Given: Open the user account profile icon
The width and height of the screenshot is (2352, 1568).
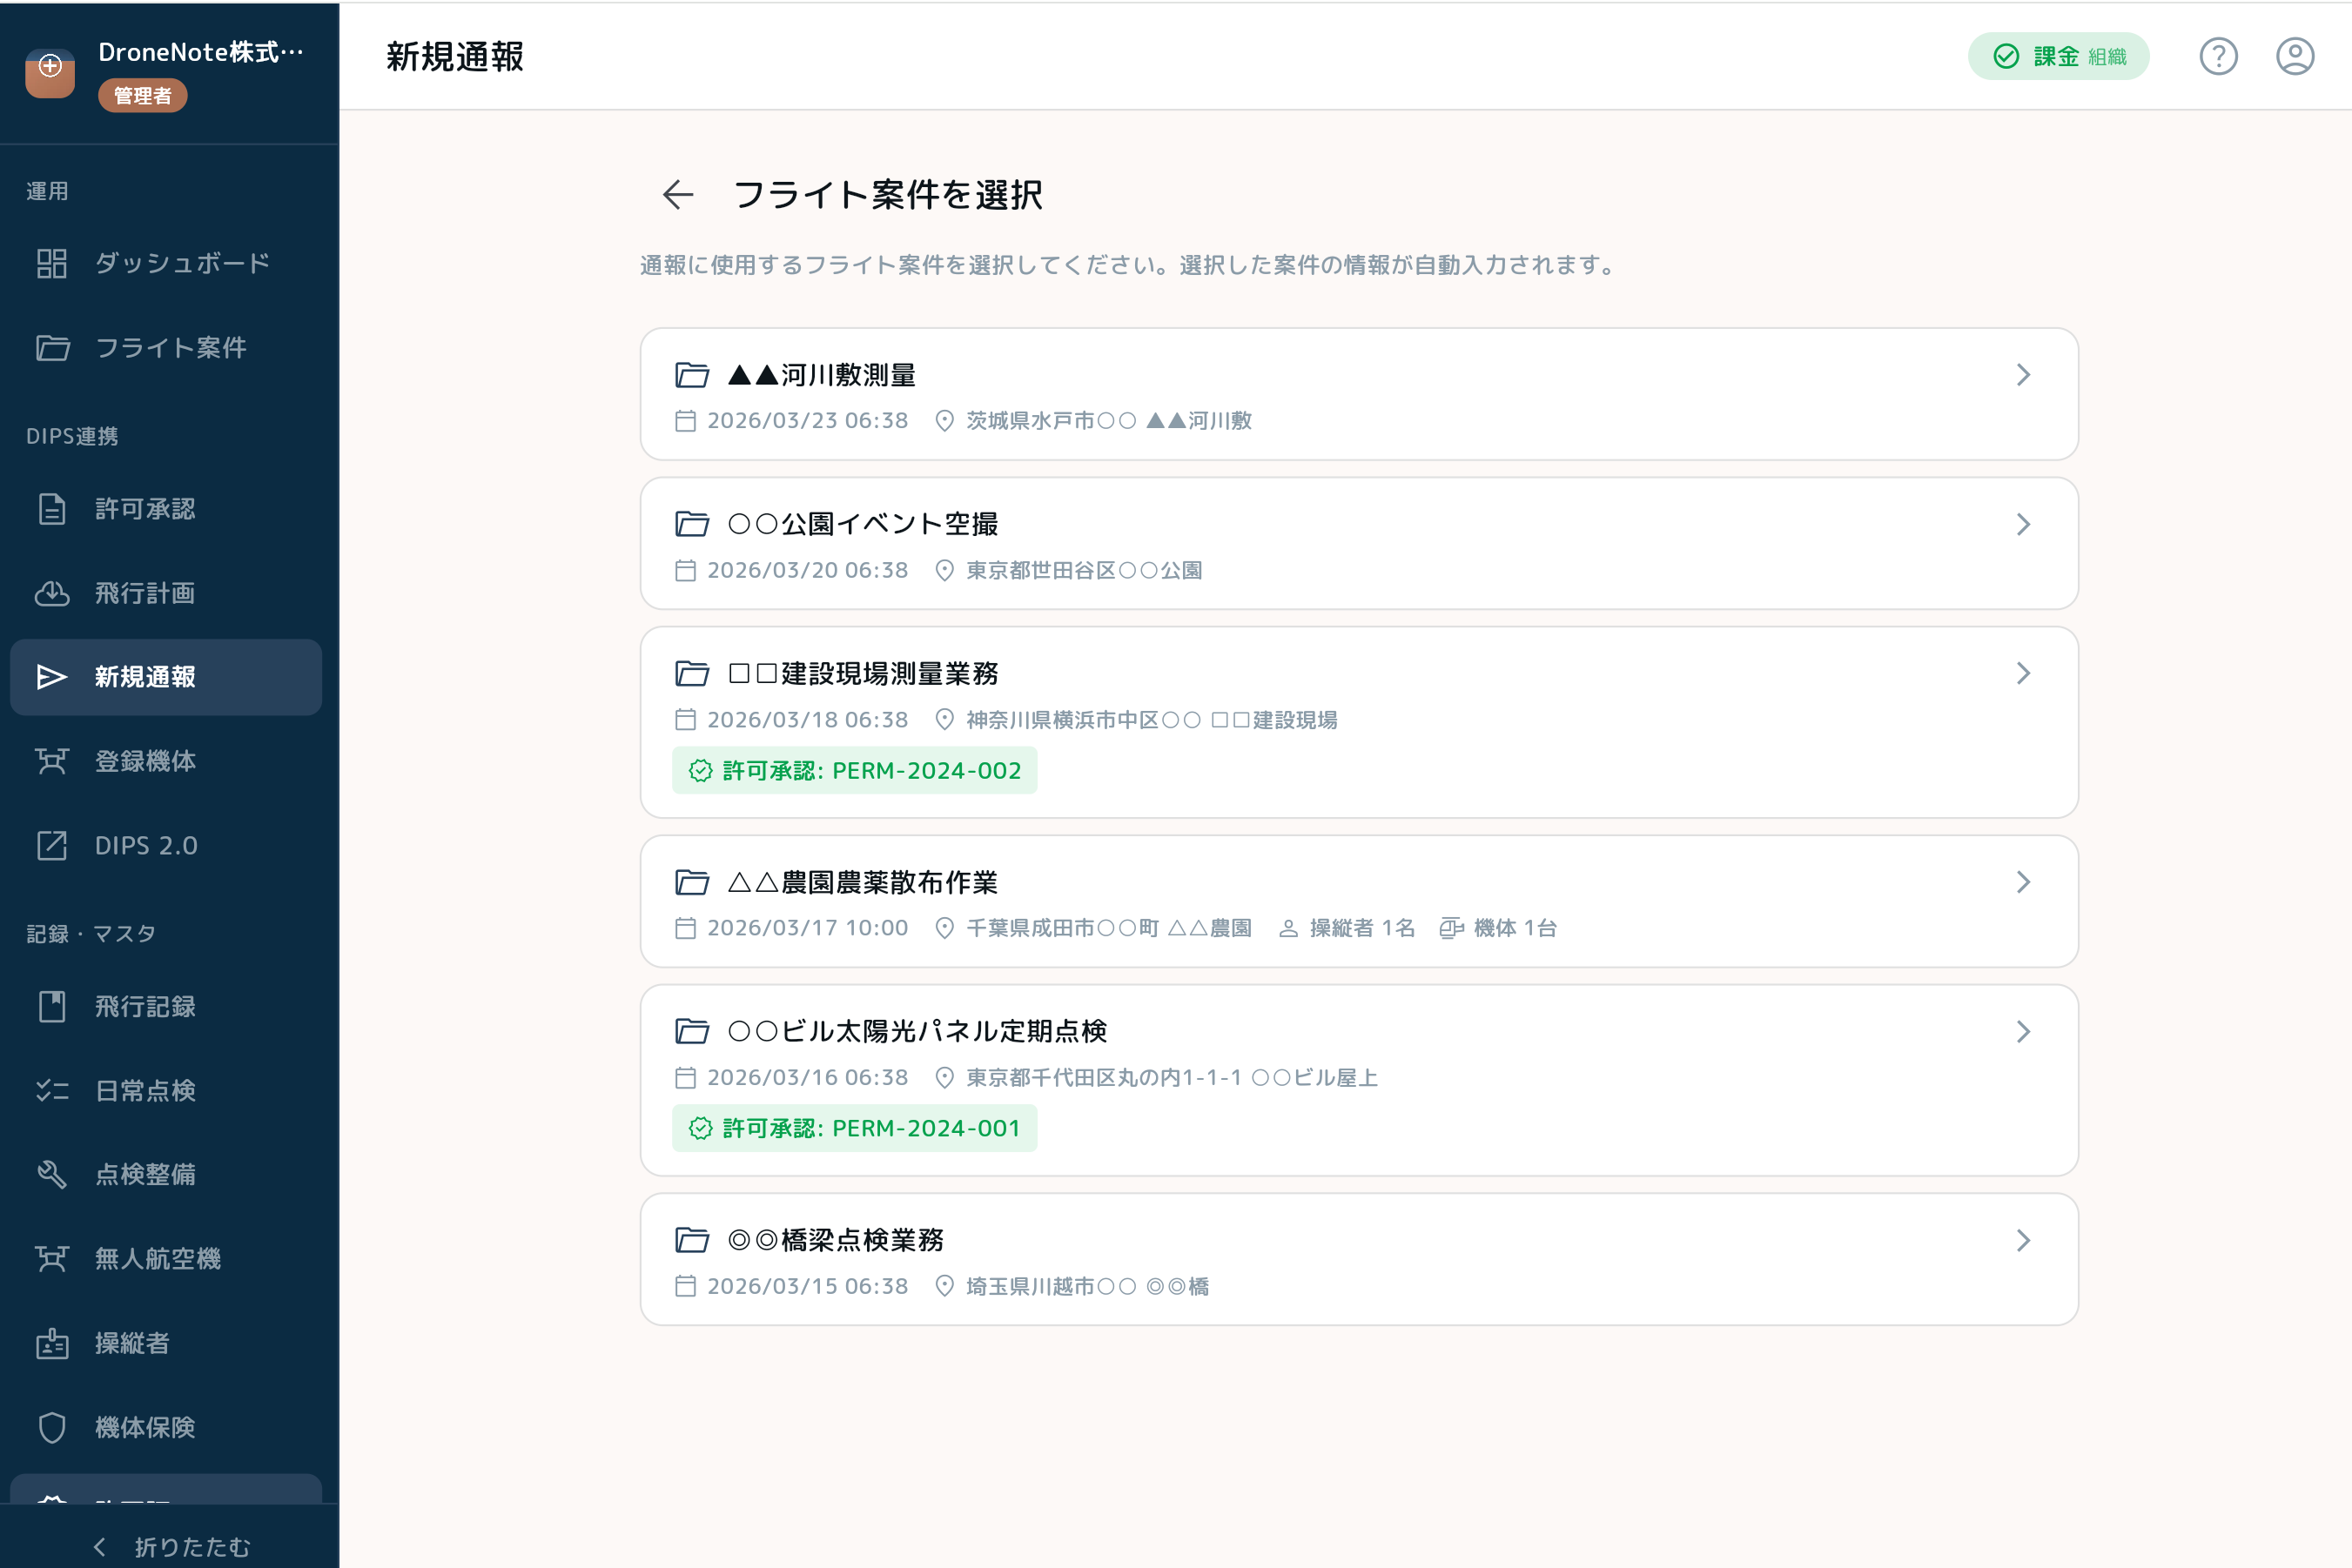Looking at the screenshot, I should (2294, 56).
